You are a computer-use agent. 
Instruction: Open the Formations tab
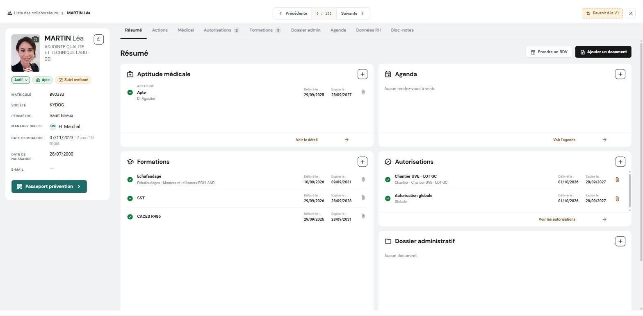(265, 30)
